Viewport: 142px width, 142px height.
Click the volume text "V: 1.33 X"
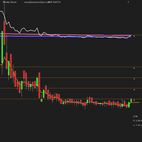(x=137, y=121)
